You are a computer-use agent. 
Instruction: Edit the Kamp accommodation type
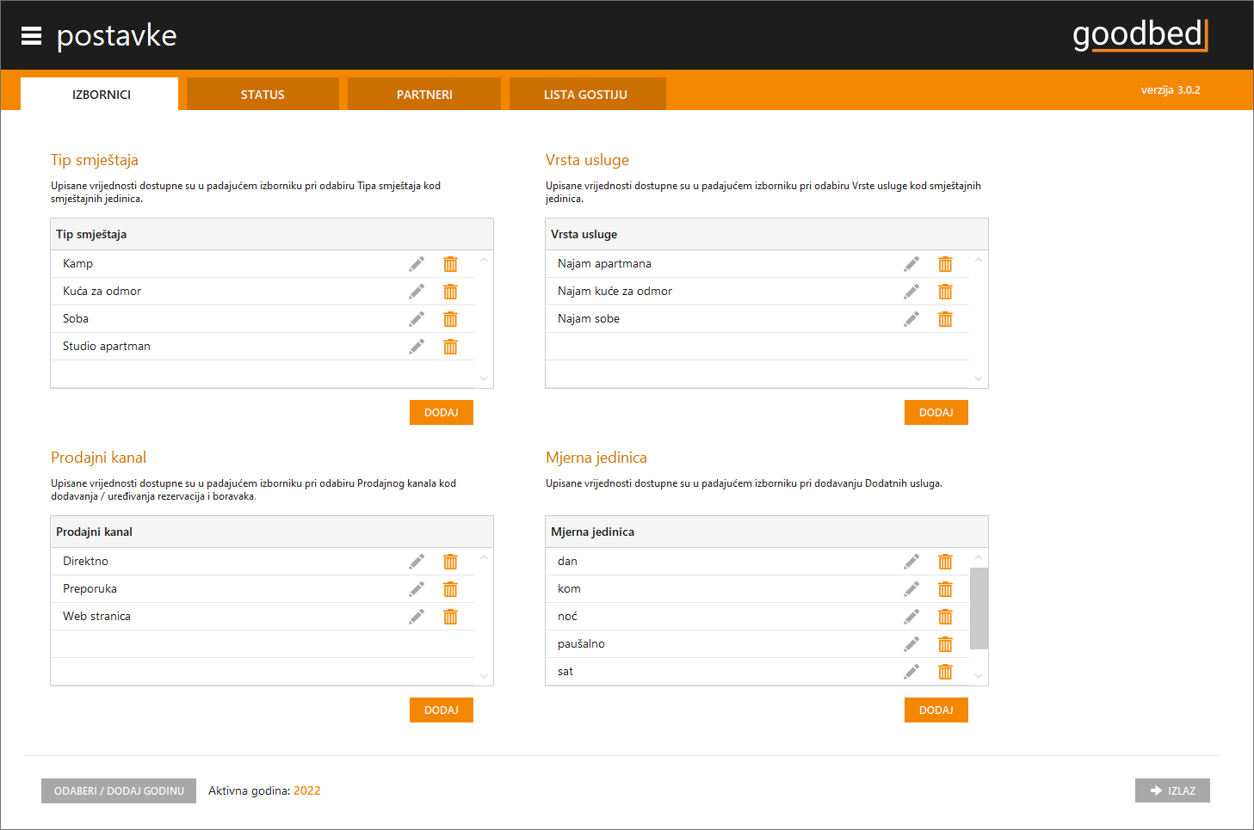tap(417, 264)
